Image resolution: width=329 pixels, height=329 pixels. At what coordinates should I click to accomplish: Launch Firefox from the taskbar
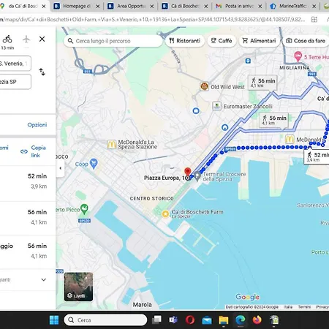click(257, 319)
